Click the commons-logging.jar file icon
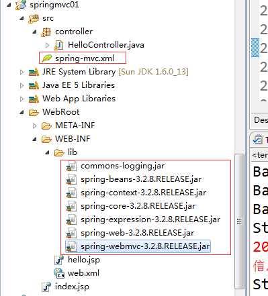This screenshot has height=296, width=268. (x=72, y=166)
